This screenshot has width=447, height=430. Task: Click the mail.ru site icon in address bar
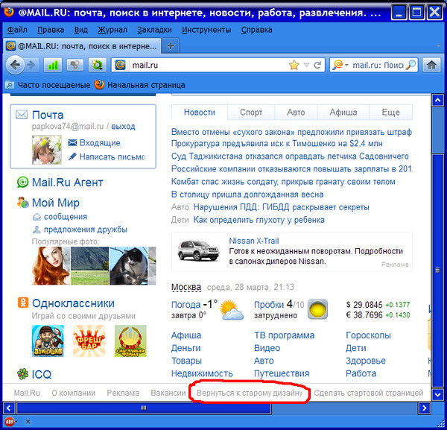pos(120,65)
